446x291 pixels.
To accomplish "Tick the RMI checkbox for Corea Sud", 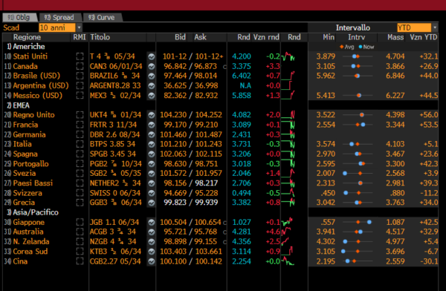I will click(80, 252).
